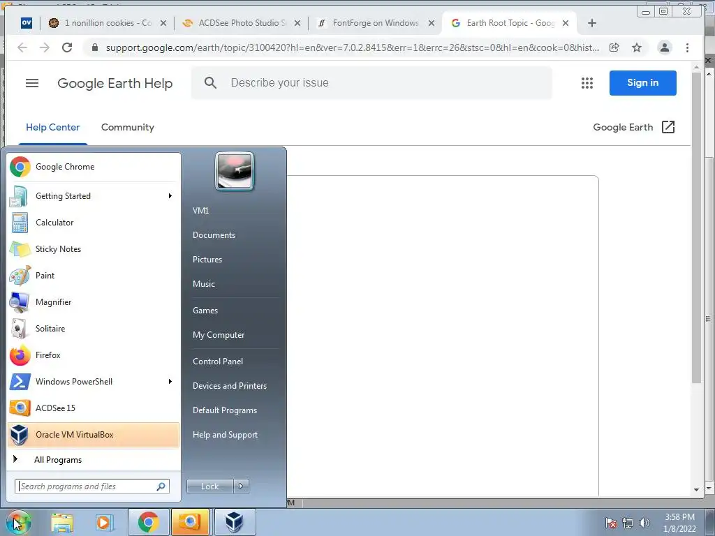
Task: Click the Describe your issue search field
Action: 371,82
